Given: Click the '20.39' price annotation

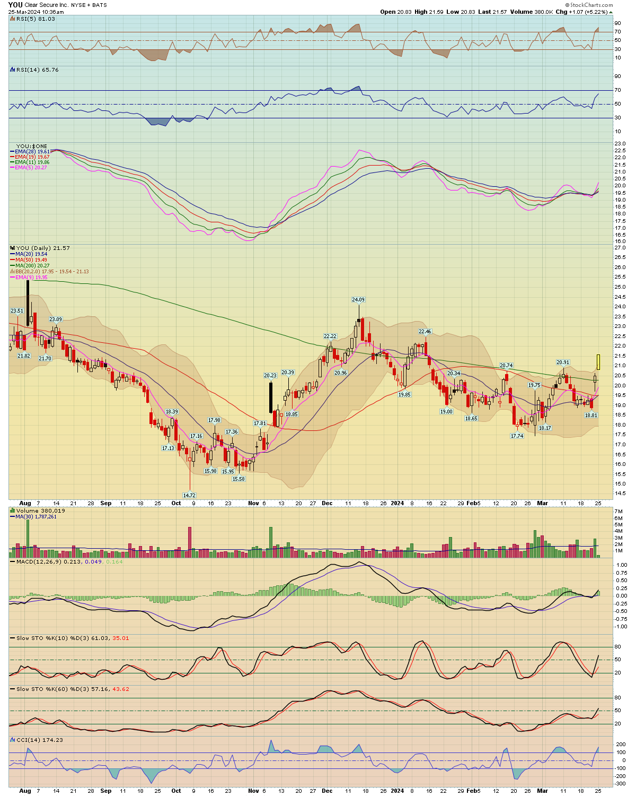Looking at the screenshot, I should click(288, 373).
